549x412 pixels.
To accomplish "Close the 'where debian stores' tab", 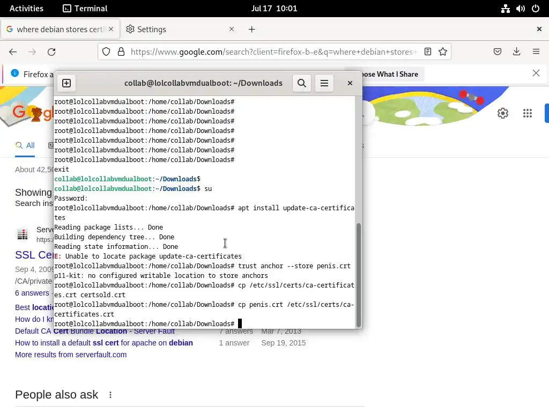I will pos(111,29).
